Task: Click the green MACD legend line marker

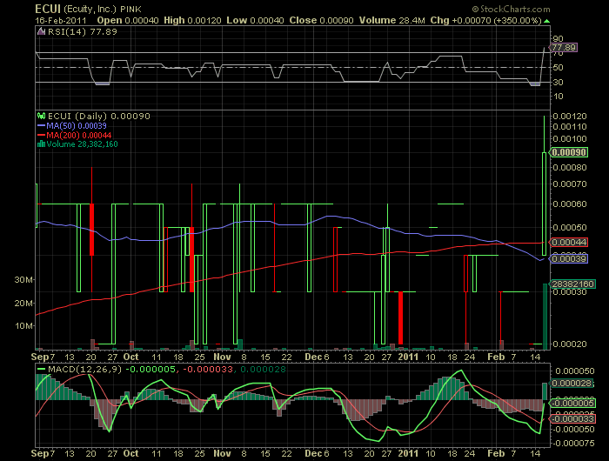Action: click(x=41, y=369)
